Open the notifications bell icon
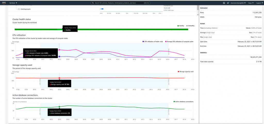The width and height of the screenshot is (264, 124). pyautogui.click(x=228, y=3)
